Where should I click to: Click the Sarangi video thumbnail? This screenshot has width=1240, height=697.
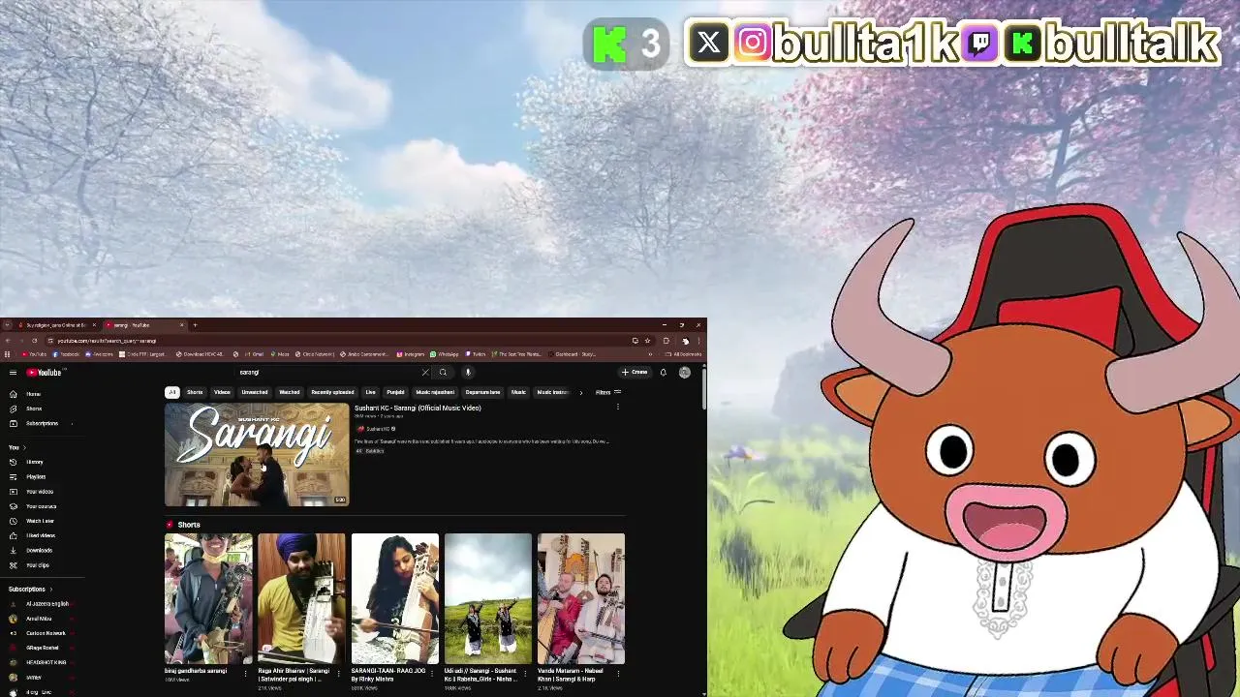tap(257, 455)
